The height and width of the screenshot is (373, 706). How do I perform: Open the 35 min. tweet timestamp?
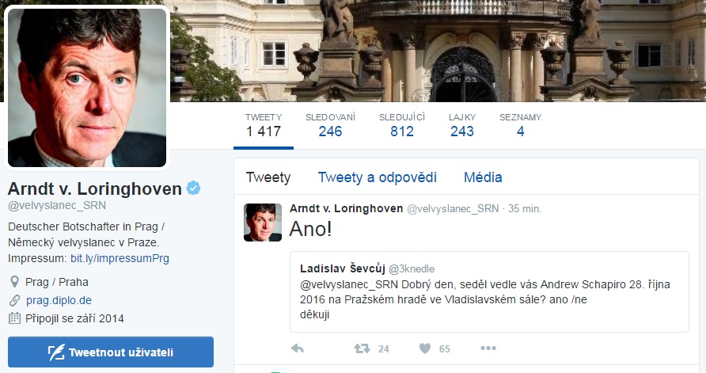(x=525, y=208)
